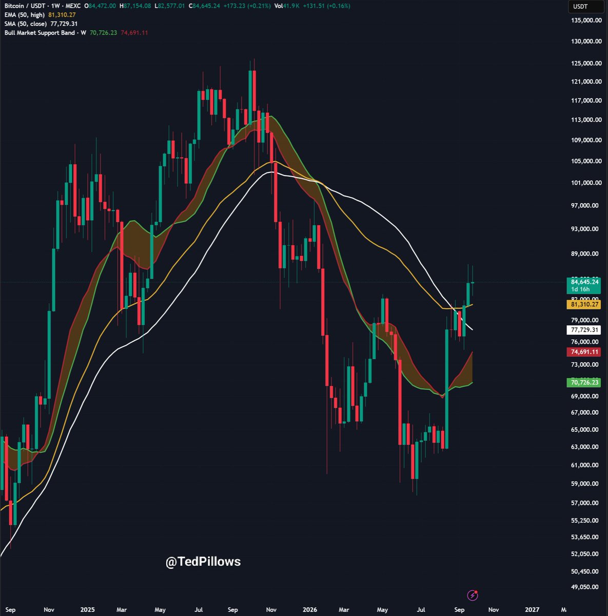Click the purple lightning flash icon near the time axis

tap(473, 595)
